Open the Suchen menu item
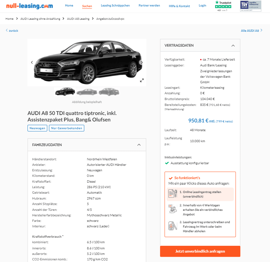270x262 pixels. tap(87, 6)
